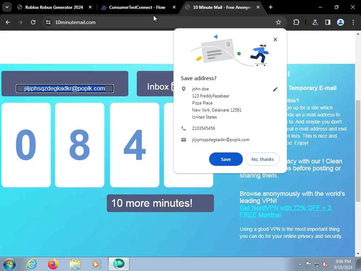Open Chrome Labs flask icon
This screenshot has width=361, height=271.
[315, 22]
